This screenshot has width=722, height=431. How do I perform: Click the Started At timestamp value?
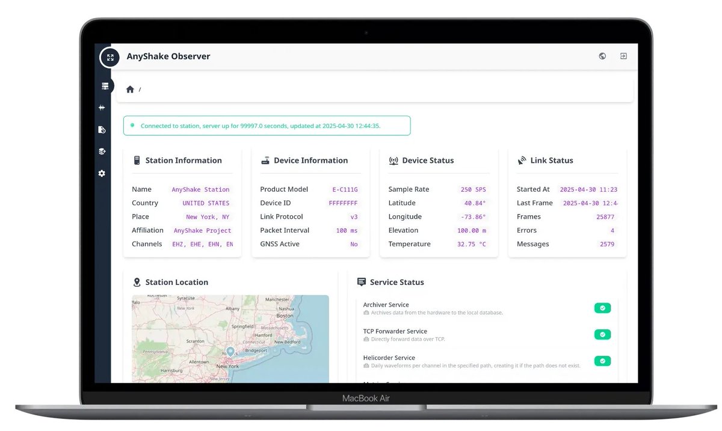click(x=588, y=189)
